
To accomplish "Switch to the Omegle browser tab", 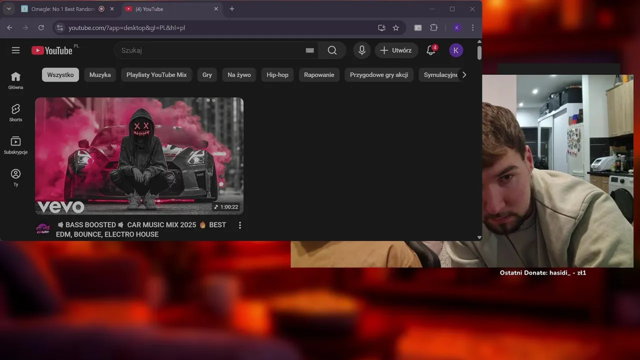I will tap(62, 9).
